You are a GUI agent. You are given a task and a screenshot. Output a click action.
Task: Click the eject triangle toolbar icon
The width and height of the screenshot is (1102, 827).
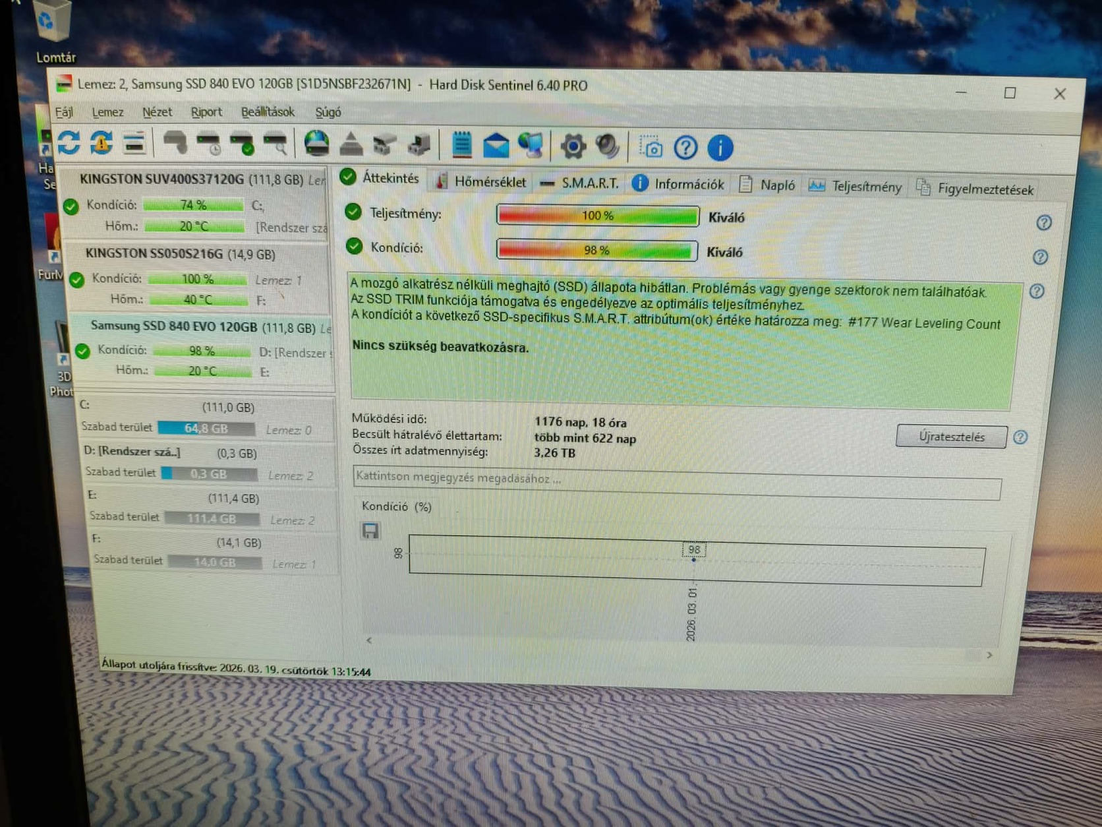tap(351, 144)
